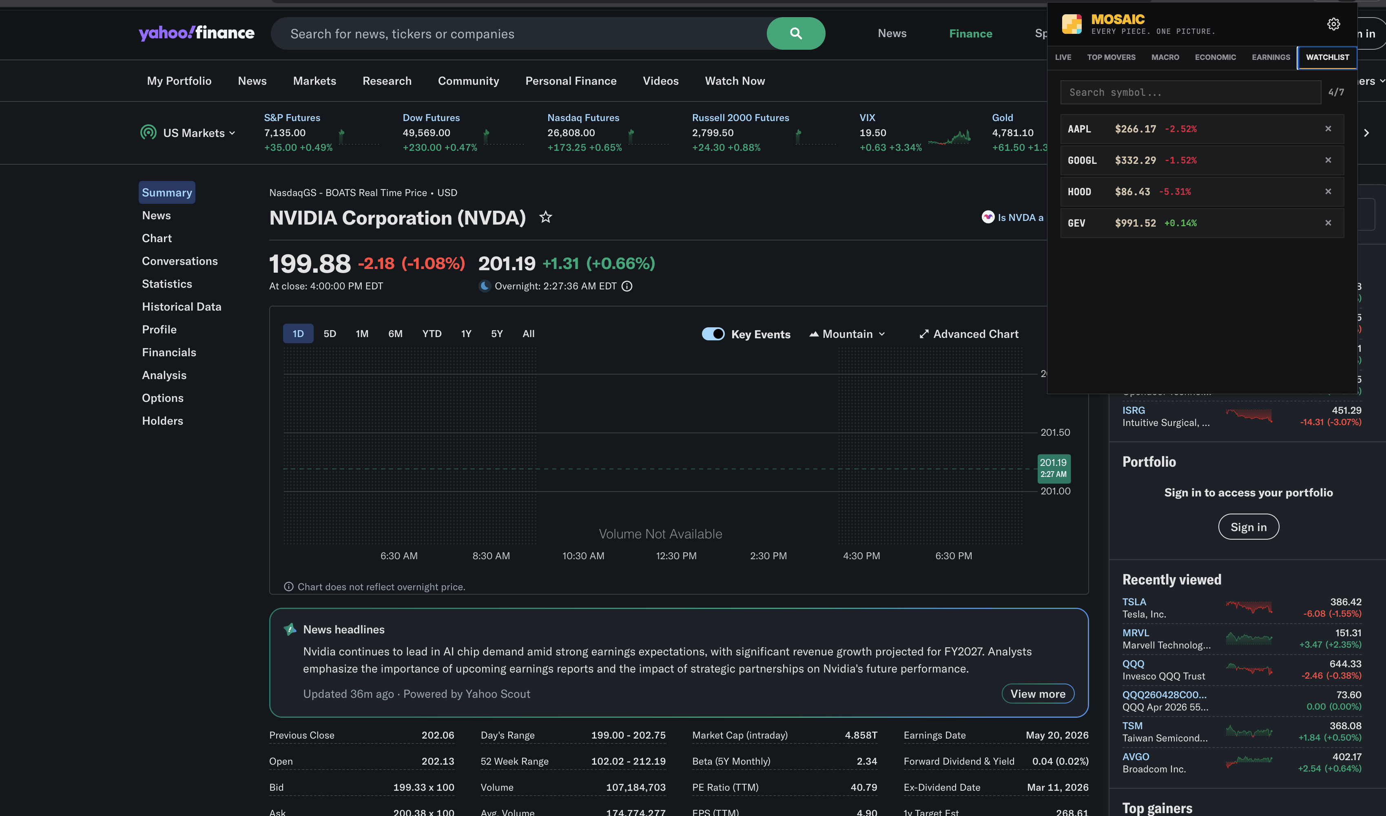
Task: Select the 1D chart range
Action: [298, 334]
